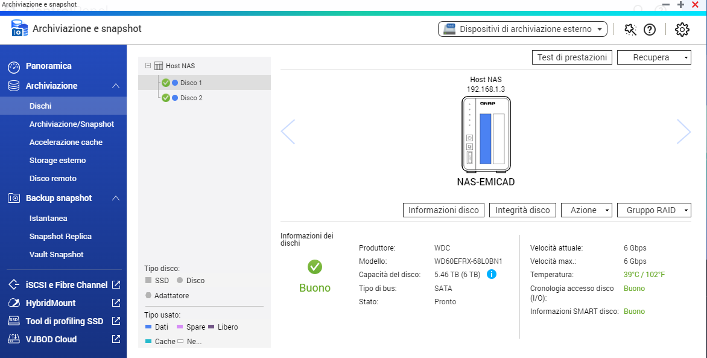Open VJBOD Cloud from the sidebar
The image size is (707, 358).
pos(51,339)
